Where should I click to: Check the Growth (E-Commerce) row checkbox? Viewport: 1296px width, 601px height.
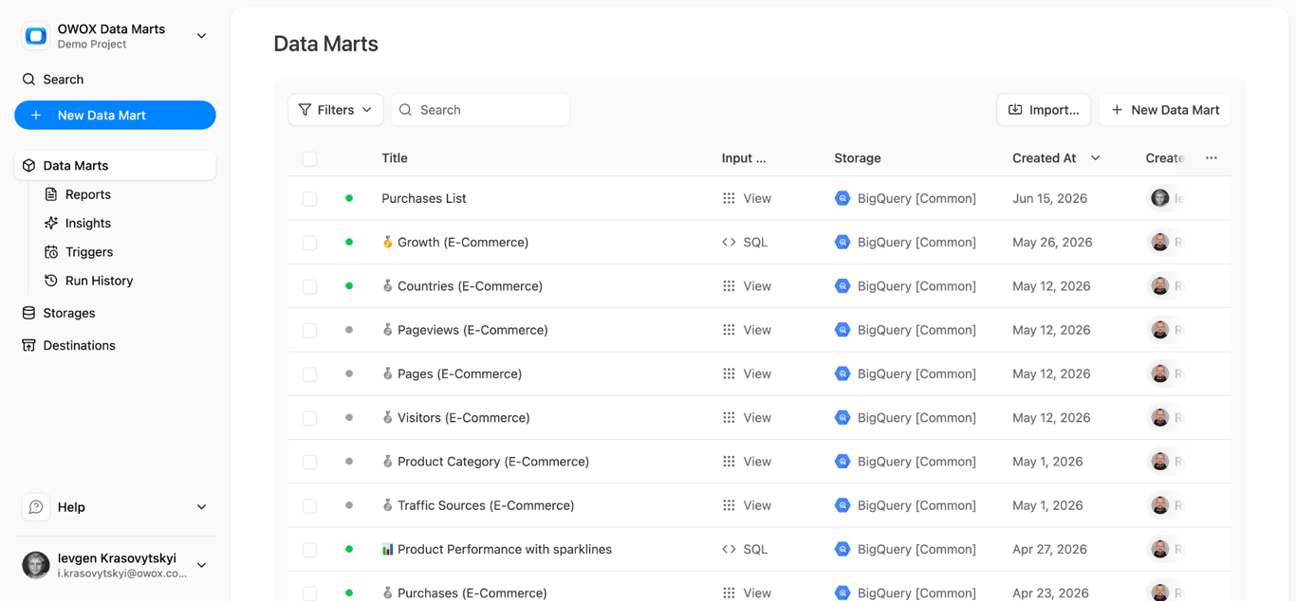tap(309, 243)
